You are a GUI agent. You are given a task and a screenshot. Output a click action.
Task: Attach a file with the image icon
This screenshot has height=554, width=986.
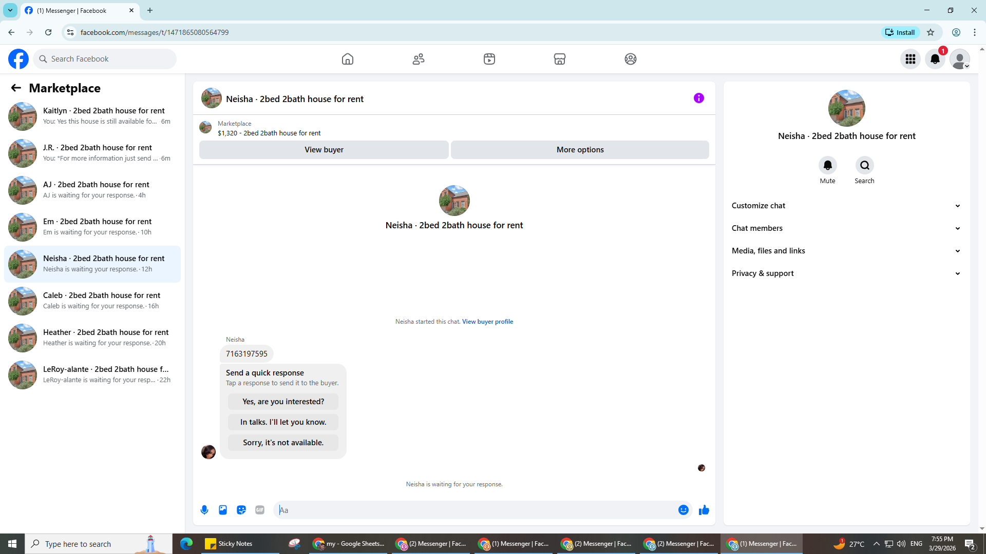(x=223, y=510)
